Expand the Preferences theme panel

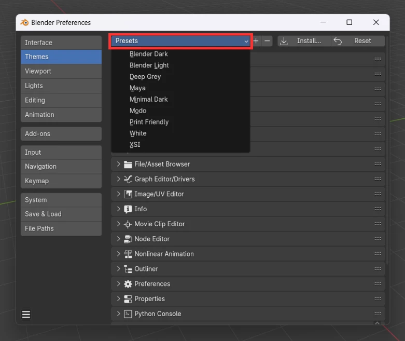(119, 284)
